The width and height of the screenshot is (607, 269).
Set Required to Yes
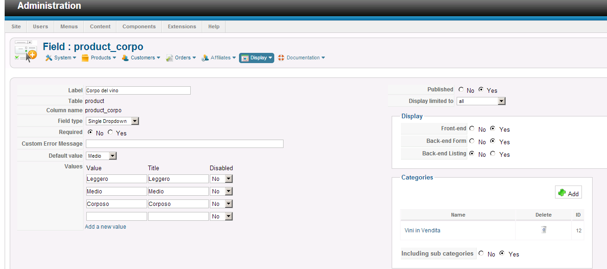tap(110, 132)
